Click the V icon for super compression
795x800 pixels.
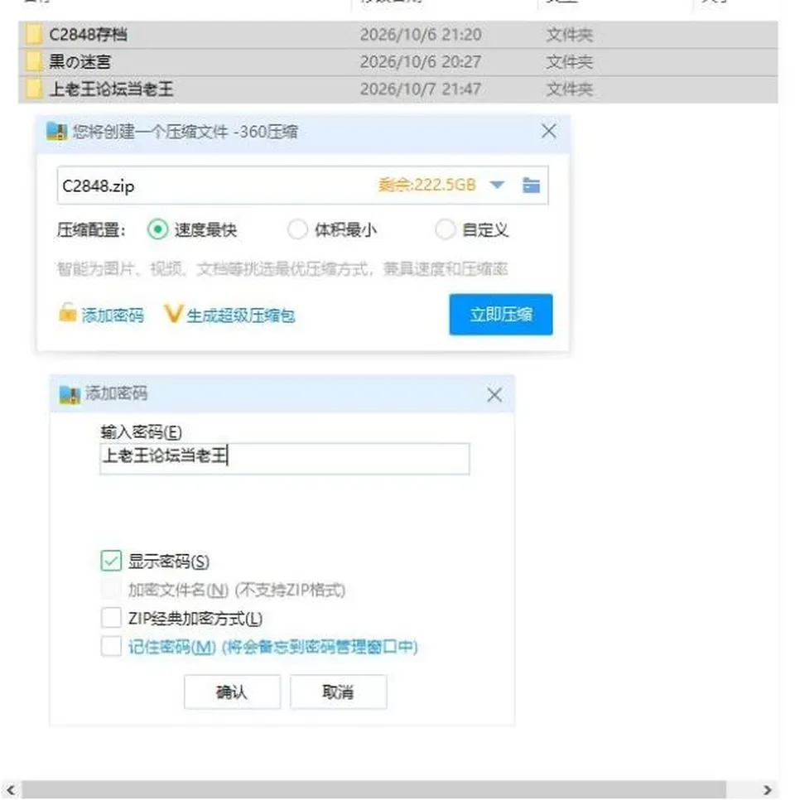(173, 314)
